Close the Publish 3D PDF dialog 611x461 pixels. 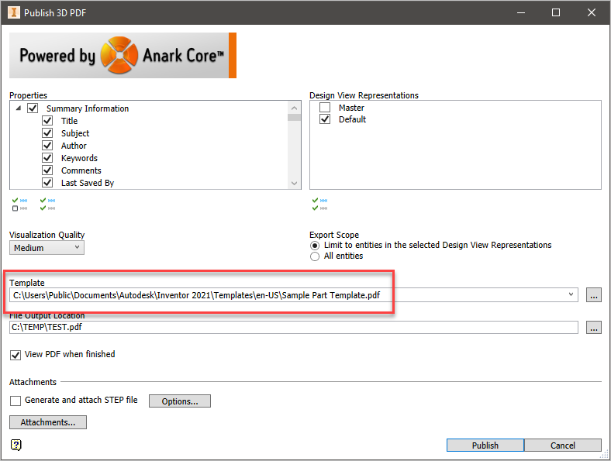coord(592,12)
